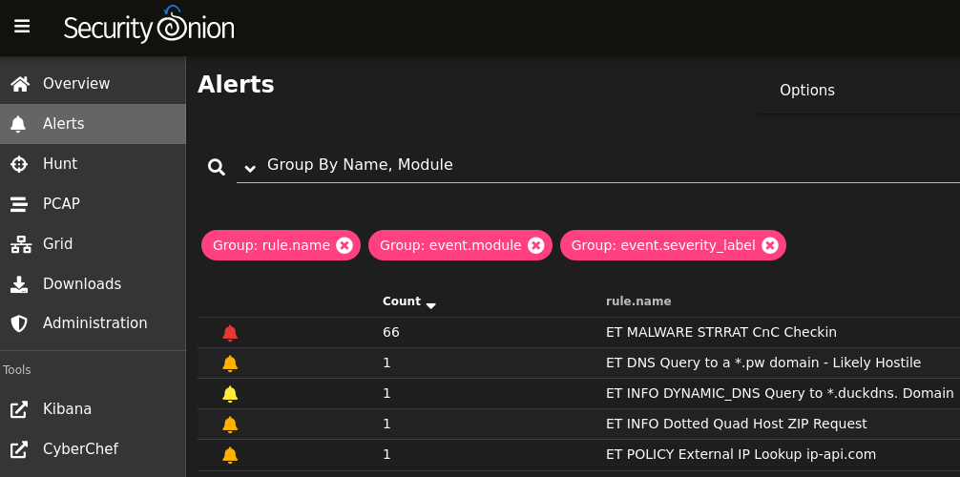The height and width of the screenshot is (477, 960).
Task: Go to Administration in sidebar
Action: pyautogui.click(x=94, y=322)
